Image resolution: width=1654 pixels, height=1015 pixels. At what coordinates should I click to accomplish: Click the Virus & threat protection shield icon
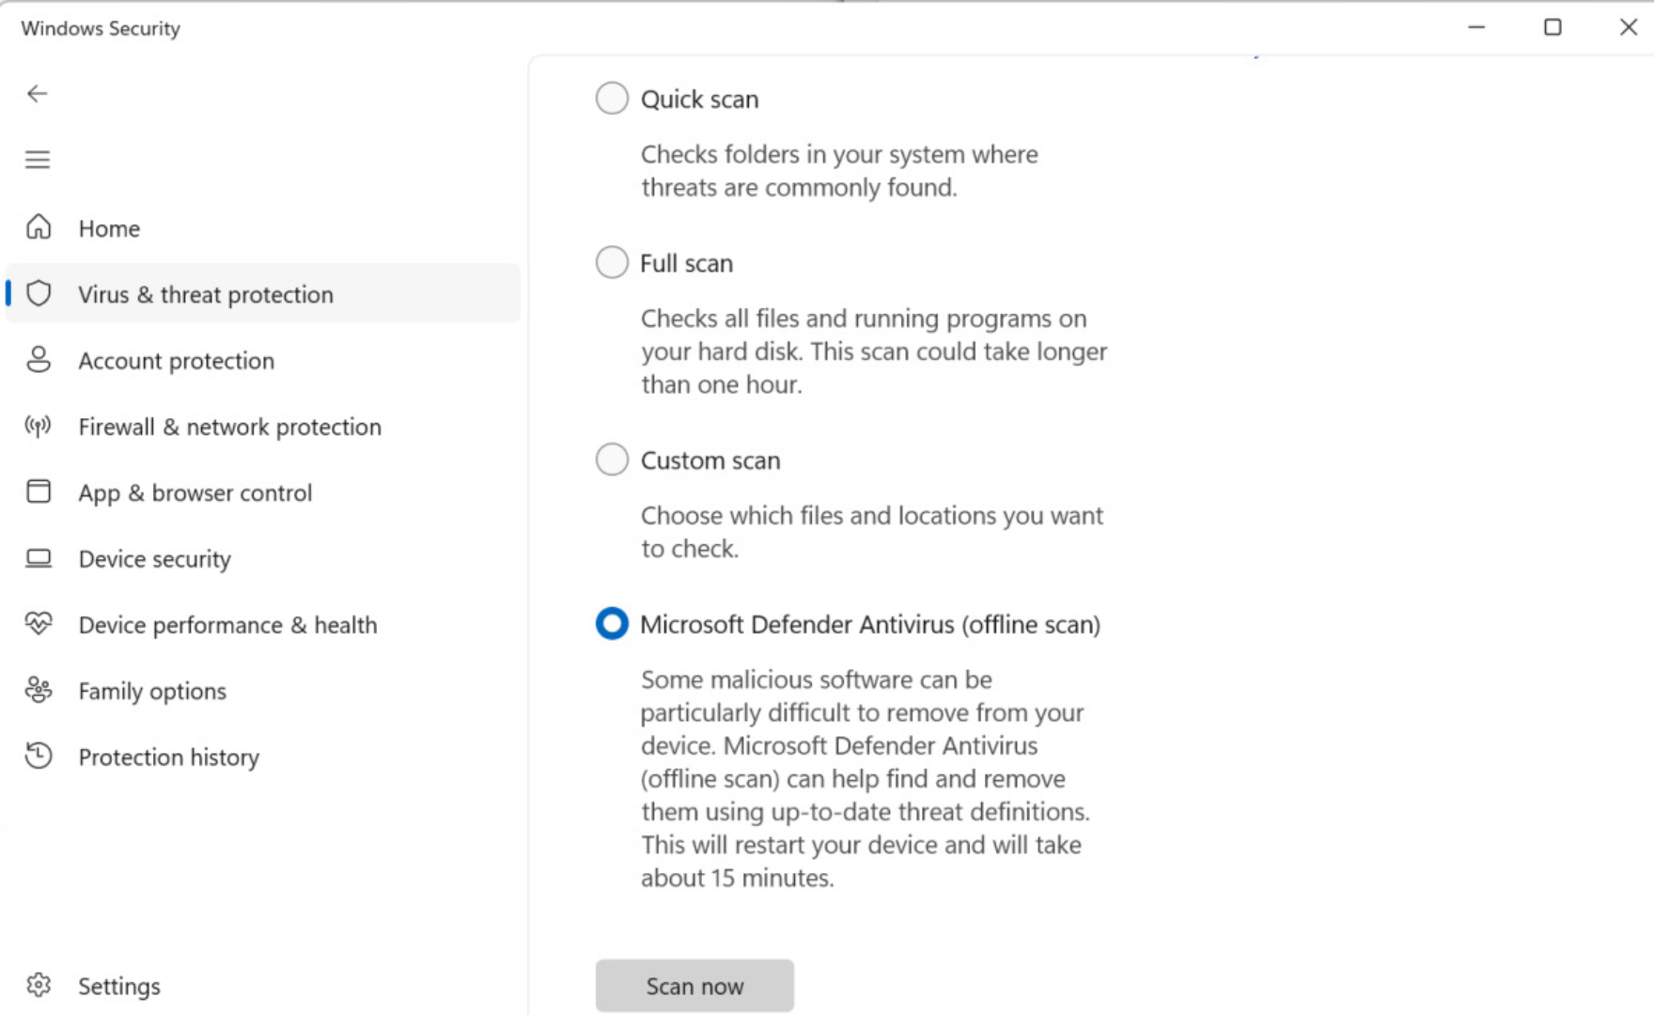[39, 294]
